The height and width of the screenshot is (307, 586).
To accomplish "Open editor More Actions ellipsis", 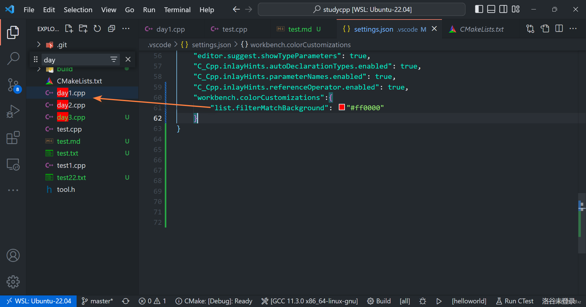I will [573, 29].
